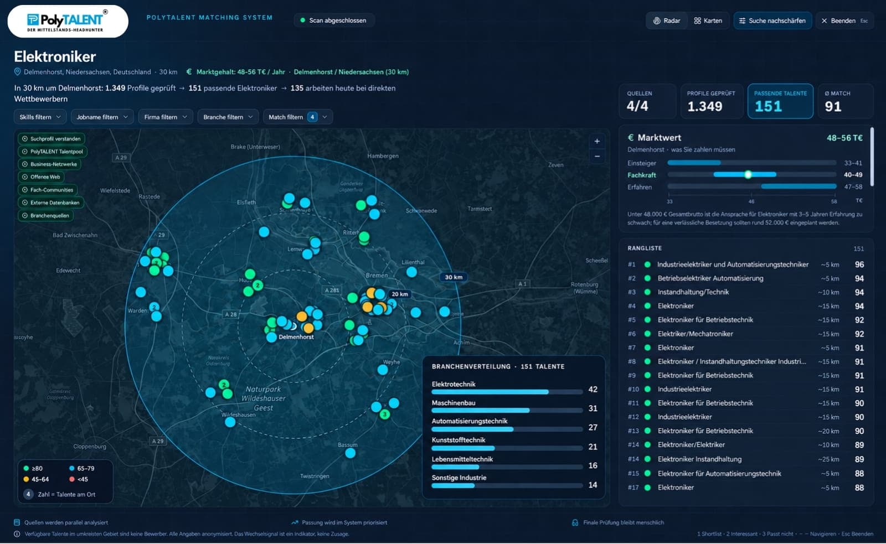Click the Fachkraft salary slider handle
This screenshot has height=544, width=886.
tap(748, 175)
